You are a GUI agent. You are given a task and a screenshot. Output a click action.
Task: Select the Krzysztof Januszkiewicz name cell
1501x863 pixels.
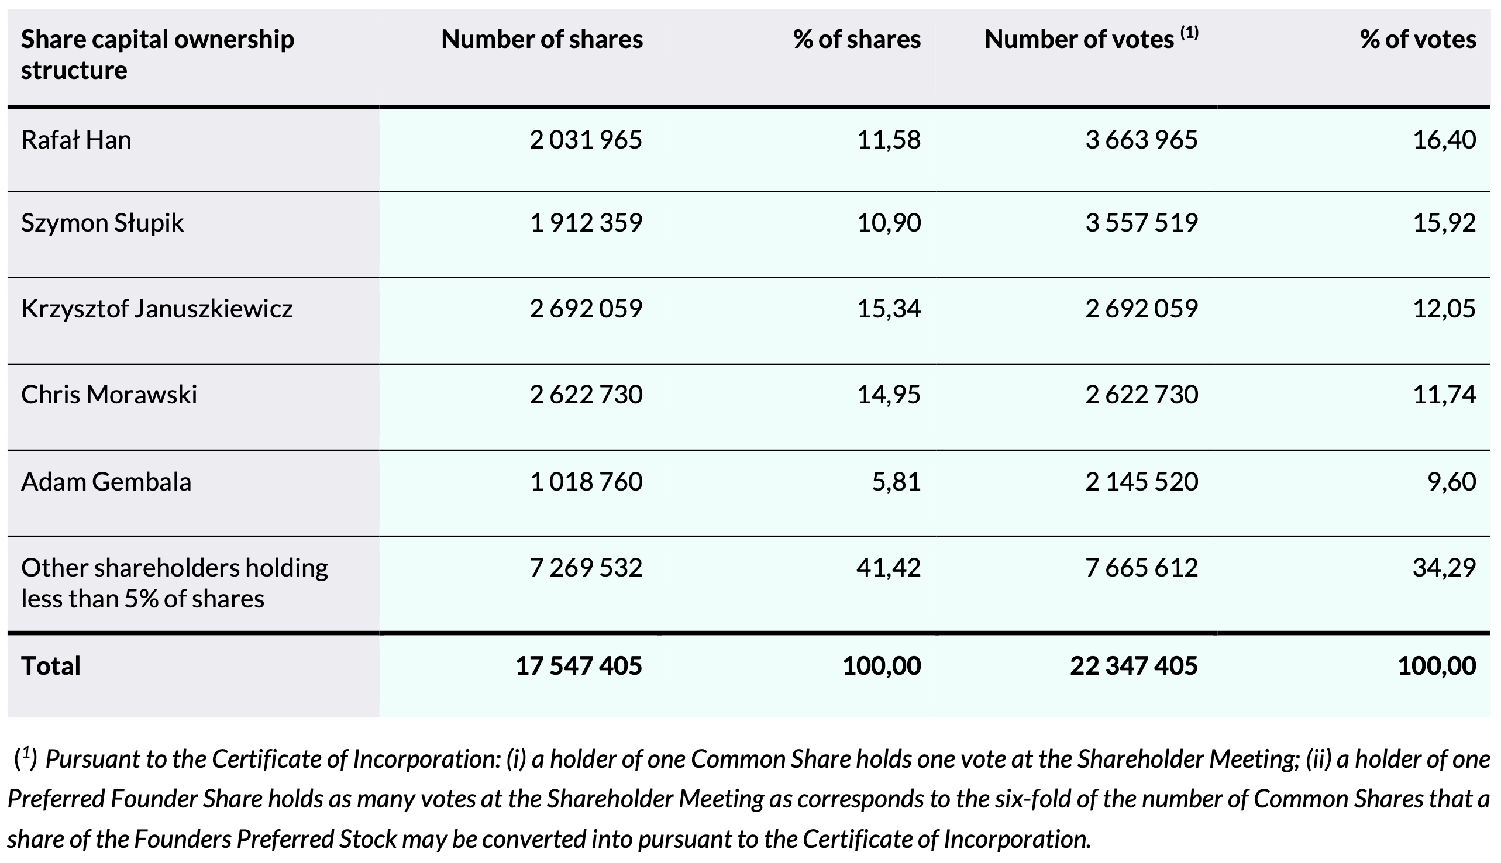point(157,309)
